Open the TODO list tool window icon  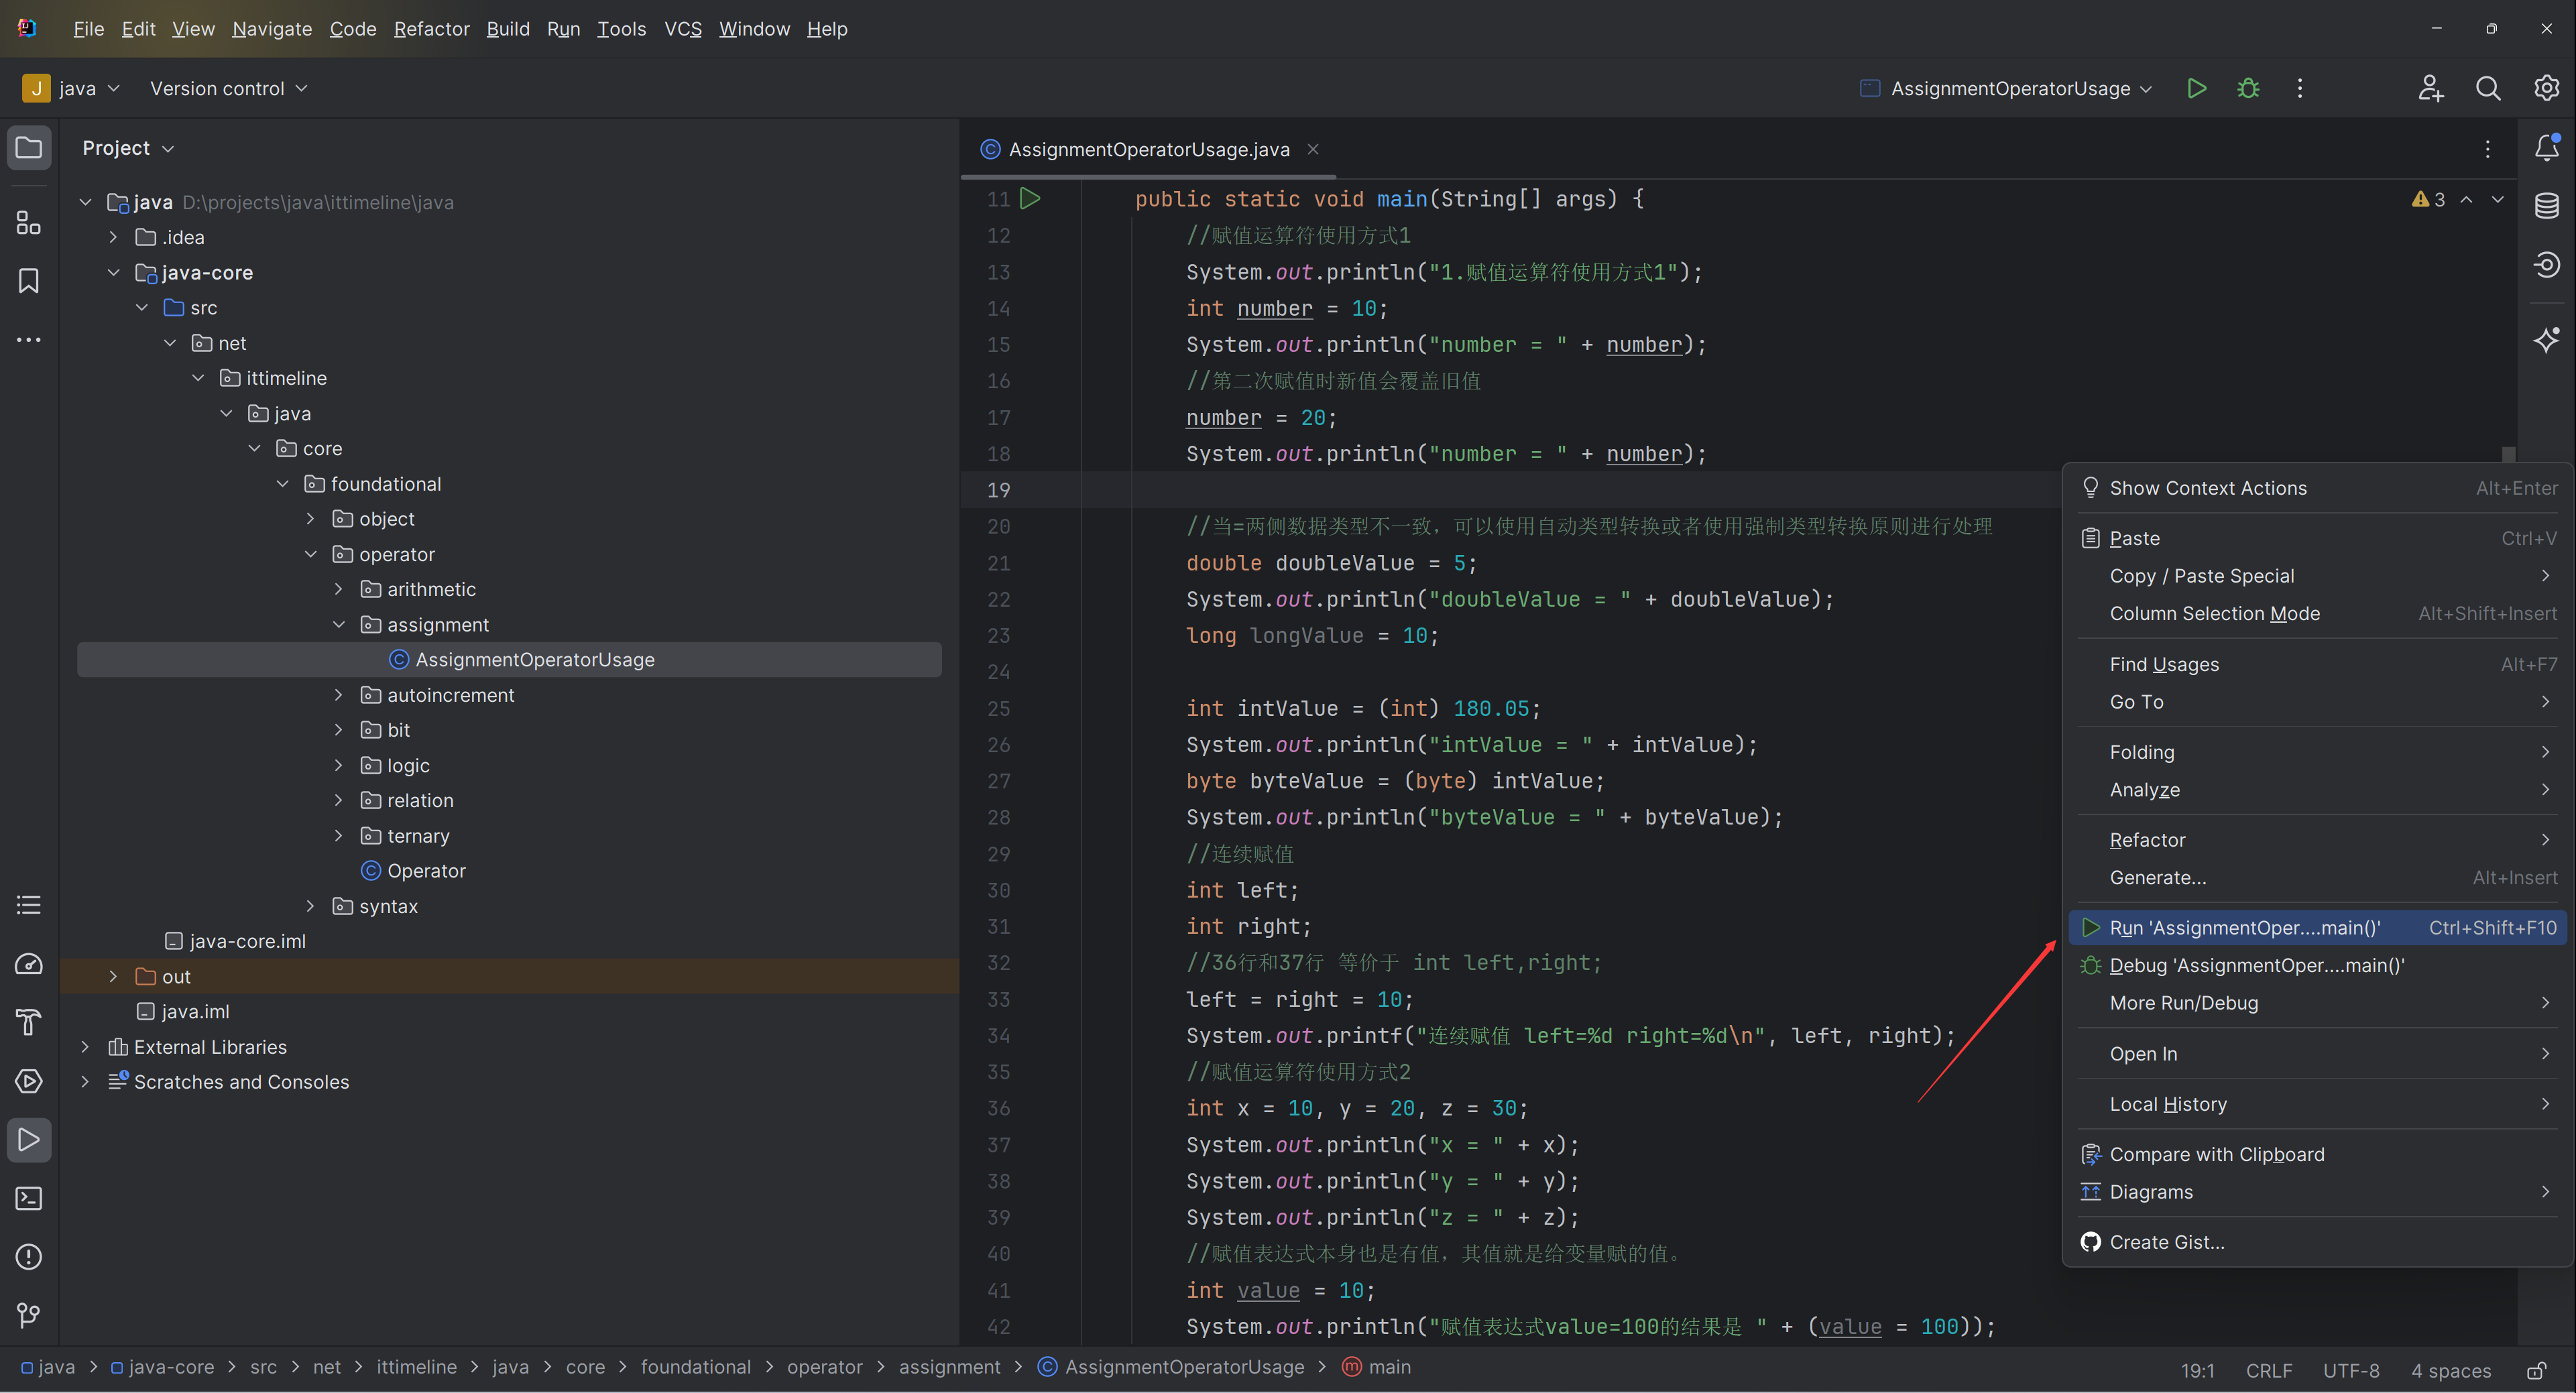[29, 905]
